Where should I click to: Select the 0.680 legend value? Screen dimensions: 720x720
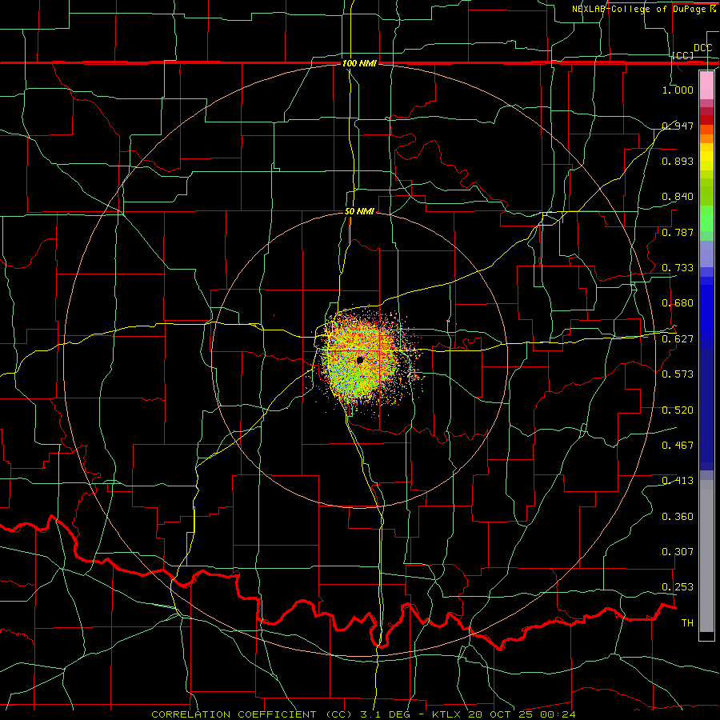(x=678, y=303)
